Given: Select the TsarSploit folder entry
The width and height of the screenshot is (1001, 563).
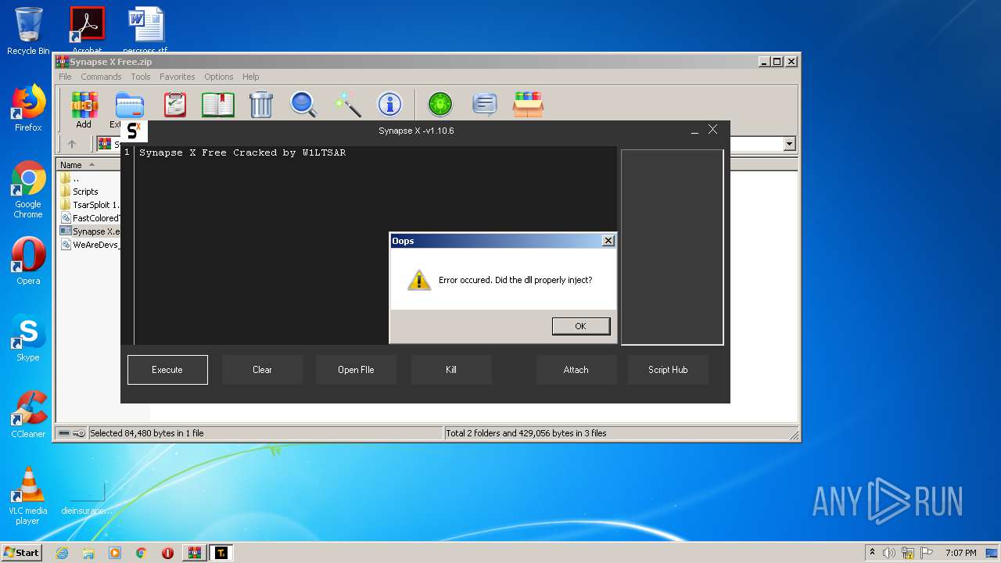Looking at the screenshot, I should pyautogui.click(x=90, y=205).
